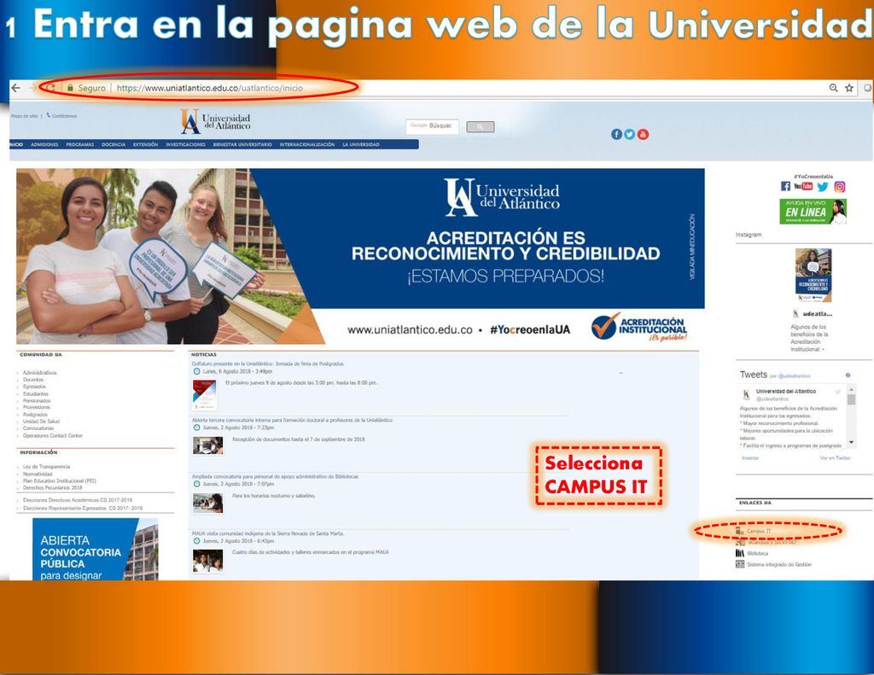Open Bibliotecas apoyo administrativo news headline
This screenshot has height=675, width=874.
point(276,476)
